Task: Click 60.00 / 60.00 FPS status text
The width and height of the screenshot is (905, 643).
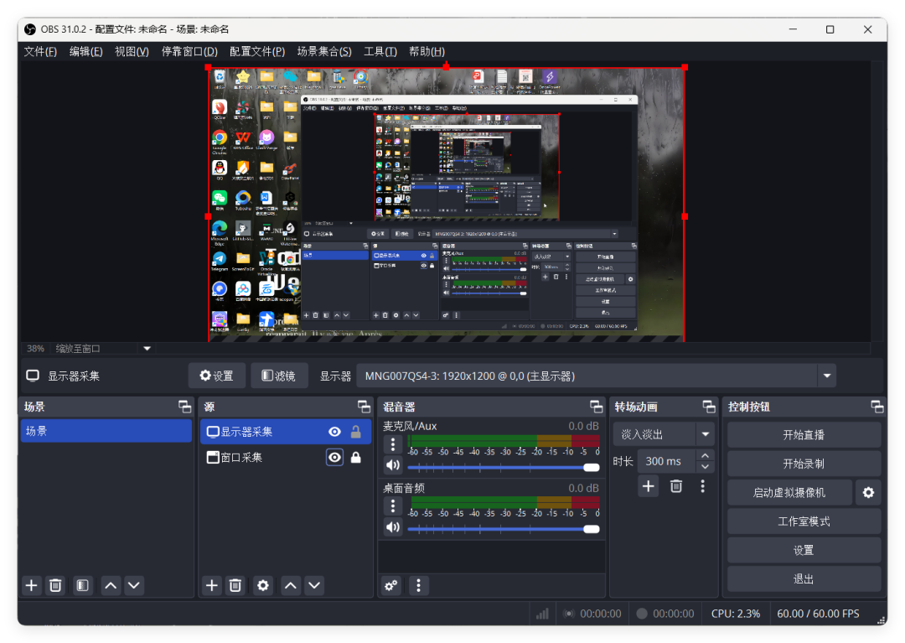Action: pyautogui.click(x=818, y=614)
